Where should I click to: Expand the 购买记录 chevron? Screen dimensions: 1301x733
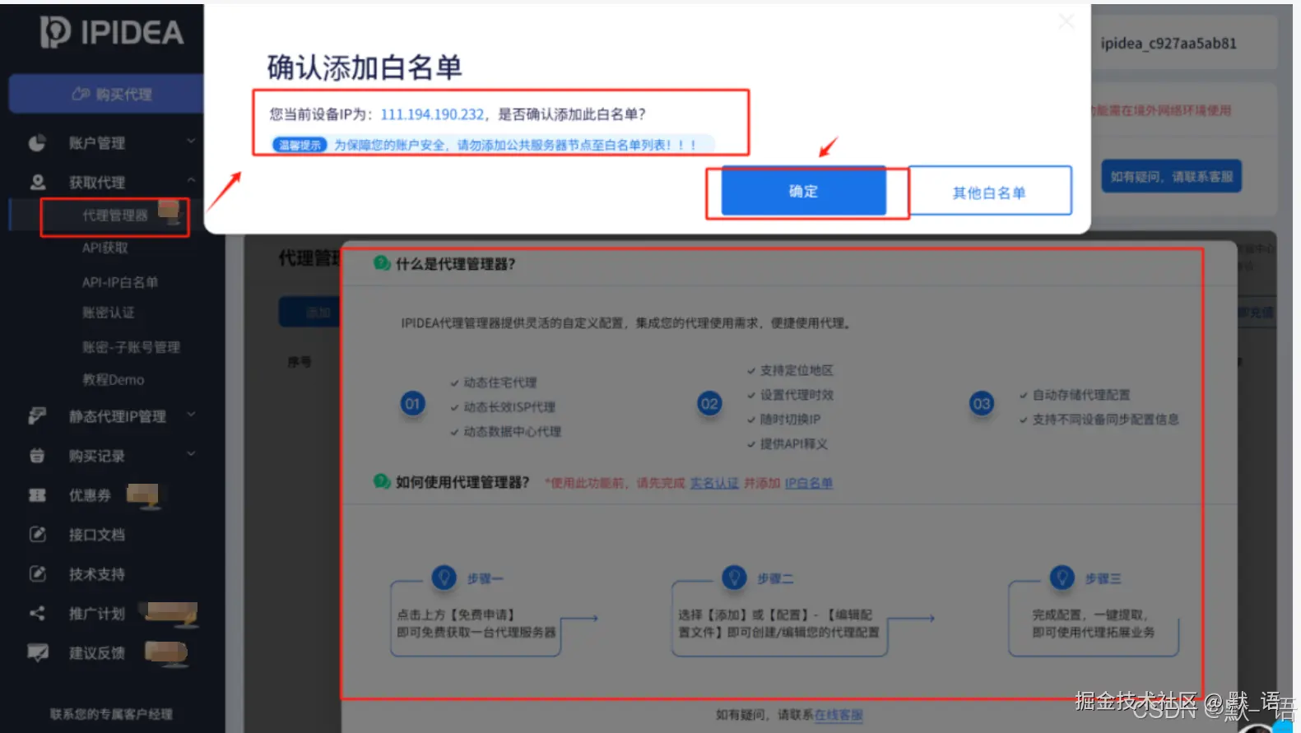(x=191, y=453)
